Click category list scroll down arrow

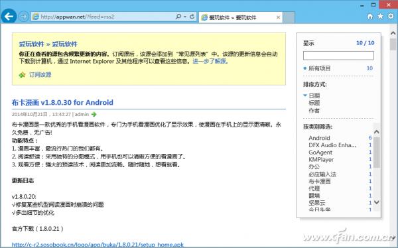pyautogui.click(x=377, y=202)
